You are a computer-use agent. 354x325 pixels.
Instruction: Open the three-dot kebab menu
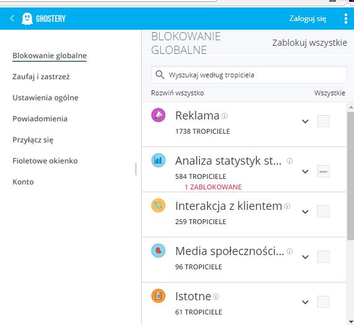(346, 19)
